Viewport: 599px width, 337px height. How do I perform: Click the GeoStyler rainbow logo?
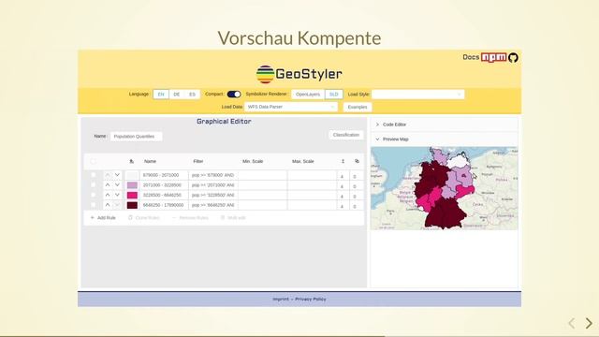click(x=265, y=74)
